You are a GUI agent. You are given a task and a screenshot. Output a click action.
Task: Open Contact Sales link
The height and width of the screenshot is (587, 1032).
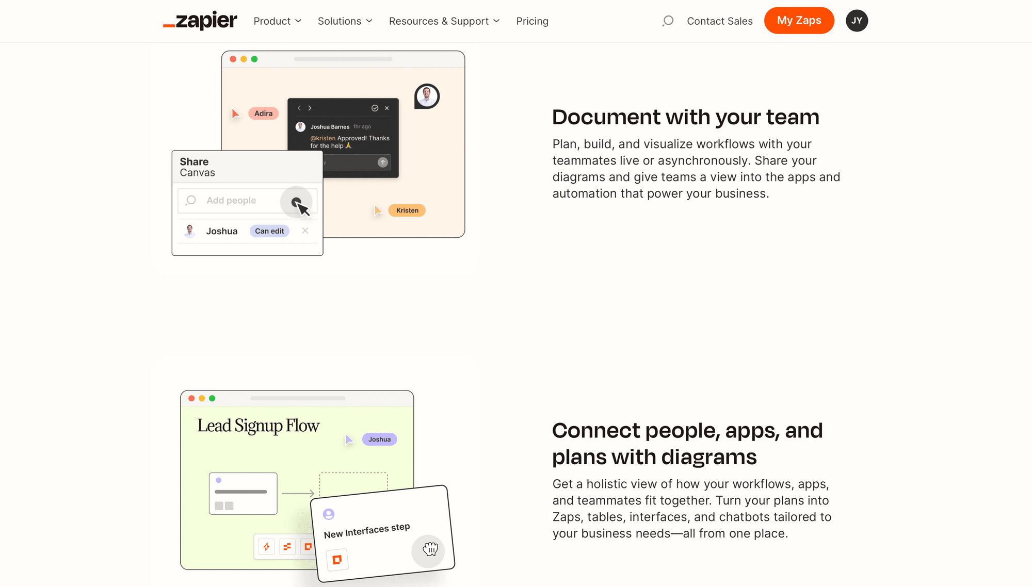719,21
